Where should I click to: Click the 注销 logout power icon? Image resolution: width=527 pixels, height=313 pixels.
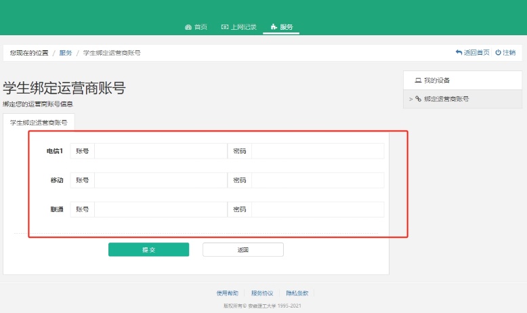point(498,52)
